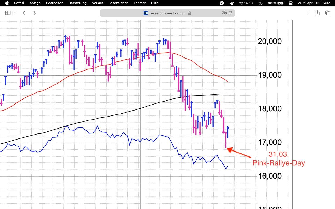Open the Lesezeichen menu
This screenshot has width=335, height=209.
(x=118, y=3)
